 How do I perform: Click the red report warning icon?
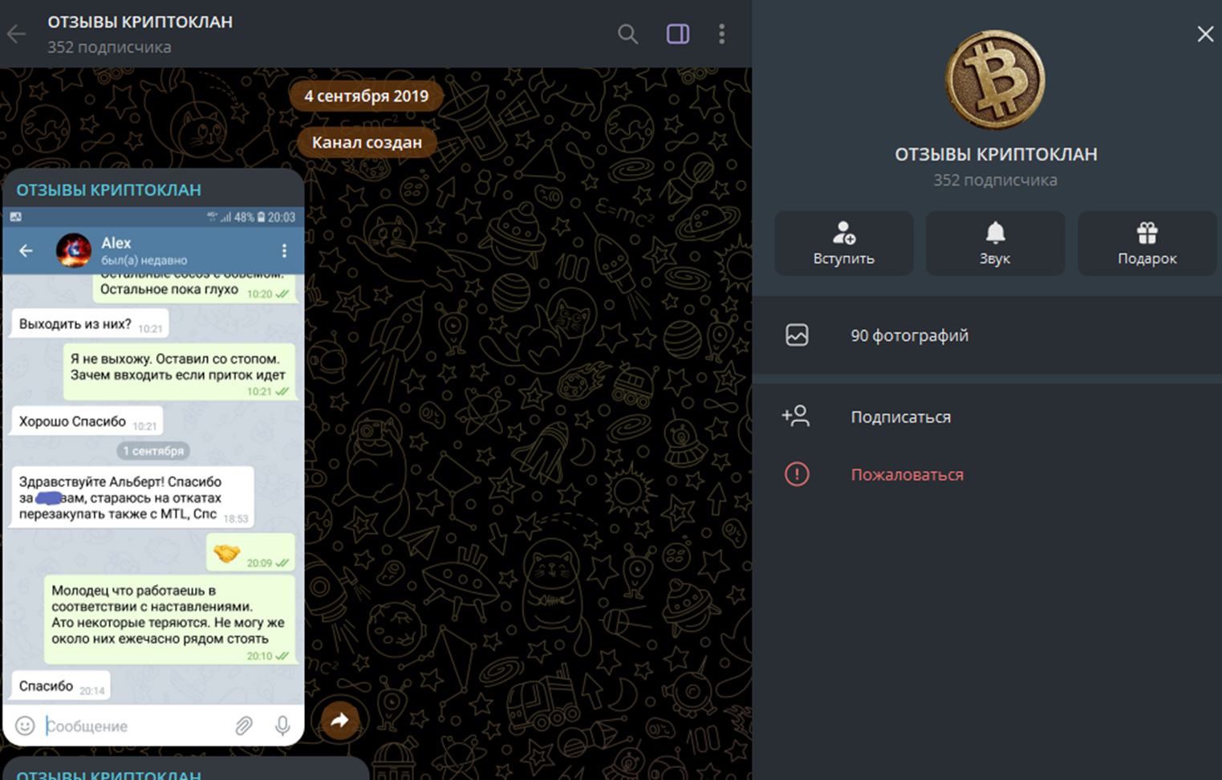click(797, 474)
